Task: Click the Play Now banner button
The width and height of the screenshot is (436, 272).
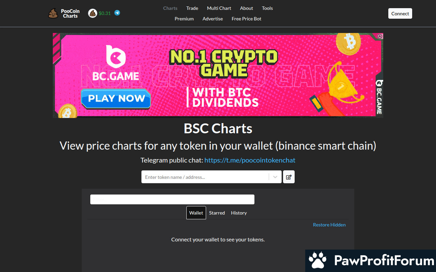Action: (116, 99)
